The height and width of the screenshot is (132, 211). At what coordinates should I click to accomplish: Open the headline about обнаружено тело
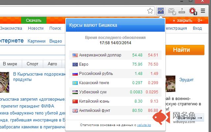(33, 113)
